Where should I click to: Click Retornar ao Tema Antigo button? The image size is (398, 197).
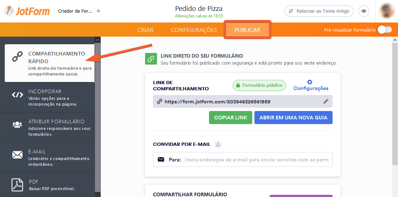coord(319,11)
